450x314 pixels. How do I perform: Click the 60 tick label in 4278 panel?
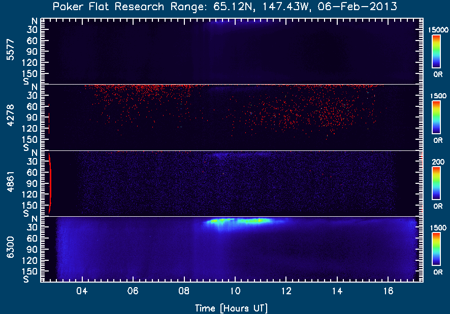32,106
